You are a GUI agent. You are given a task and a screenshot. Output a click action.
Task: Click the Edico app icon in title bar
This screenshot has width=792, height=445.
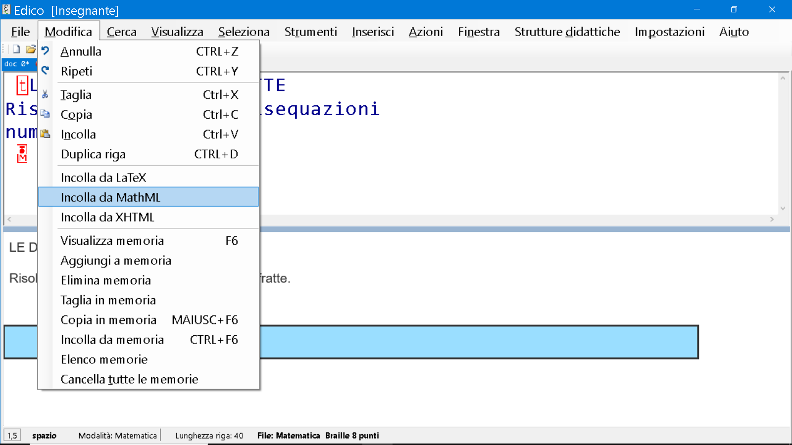point(6,10)
